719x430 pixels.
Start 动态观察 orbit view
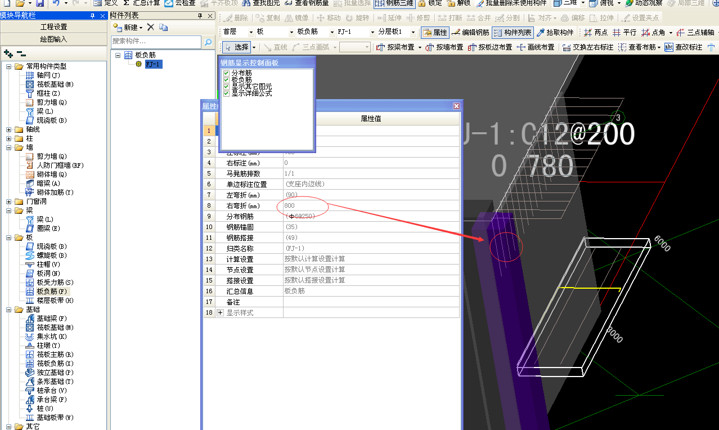[644, 3]
